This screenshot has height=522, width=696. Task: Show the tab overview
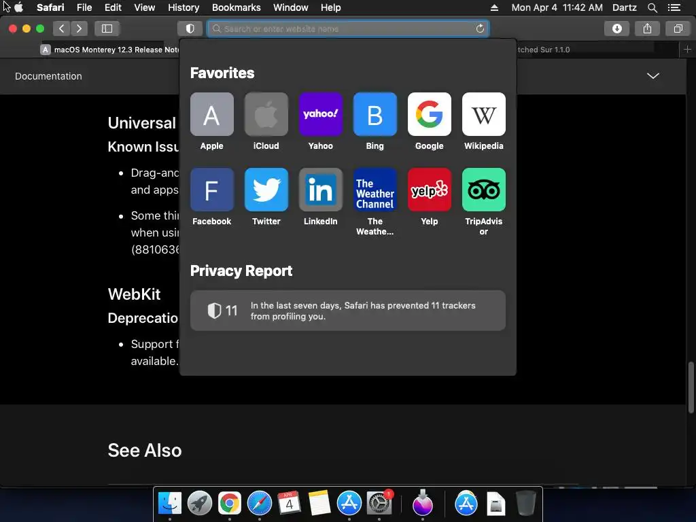tap(678, 29)
